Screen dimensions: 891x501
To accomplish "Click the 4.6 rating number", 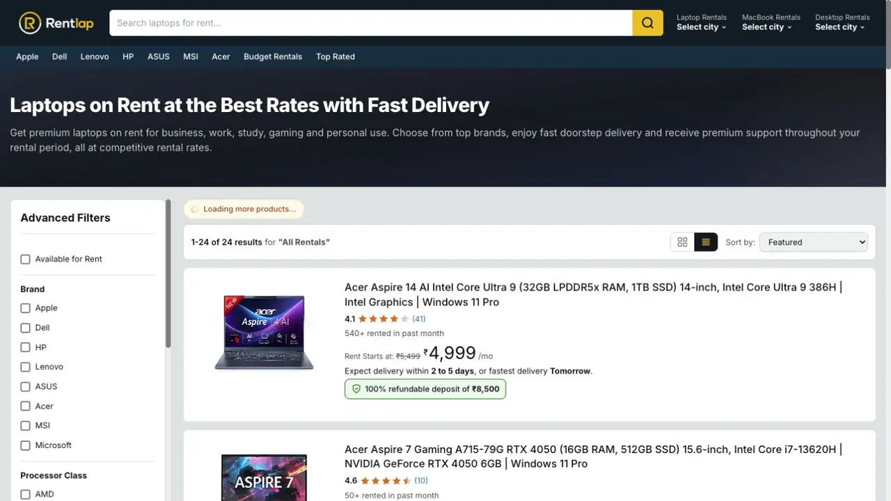I will point(351,480).
